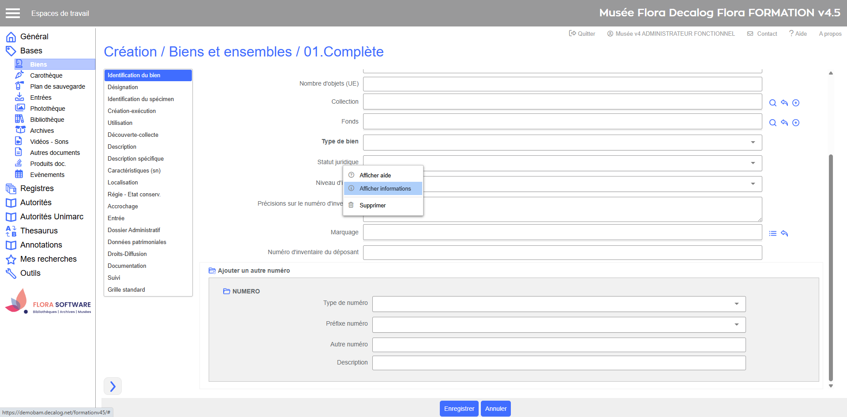Viewport: 847px width, 417px height.
Task: Click the add icon beside Fonds field
Action: (795, 123)
